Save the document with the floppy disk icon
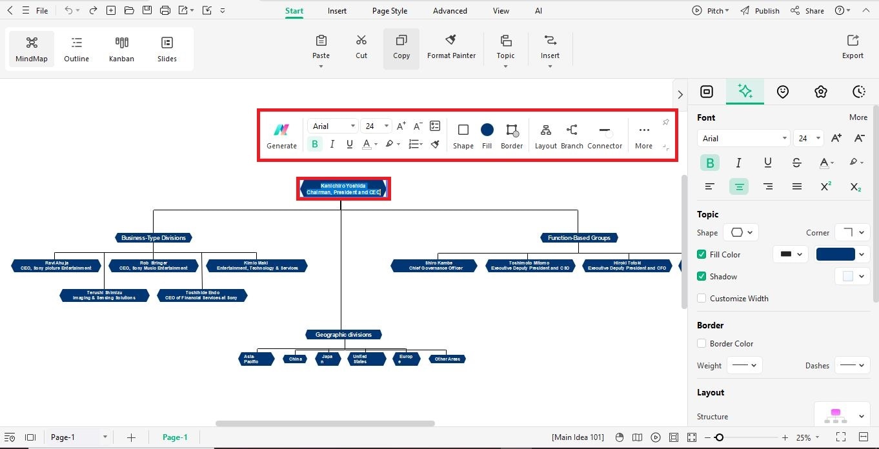 tap(147, 10)
